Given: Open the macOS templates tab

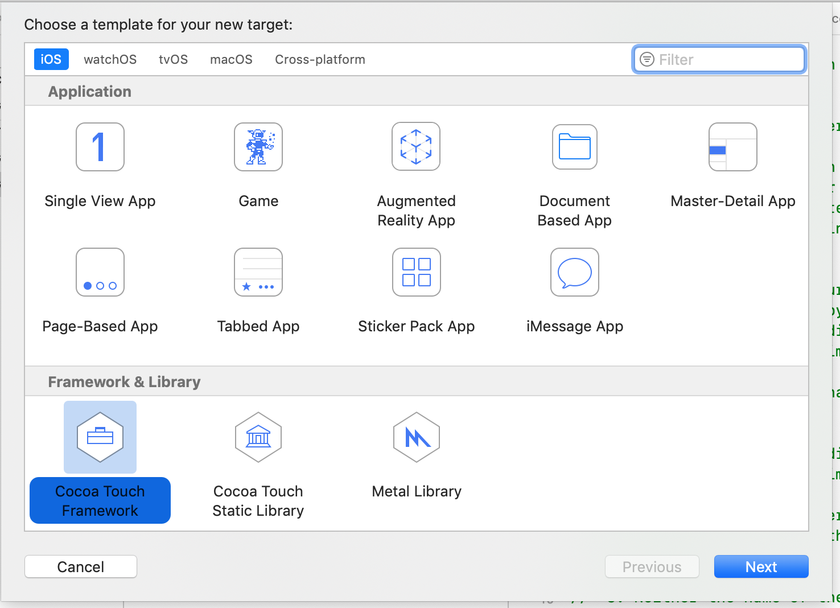Looking at the screenshot, I should coord(231,59).
